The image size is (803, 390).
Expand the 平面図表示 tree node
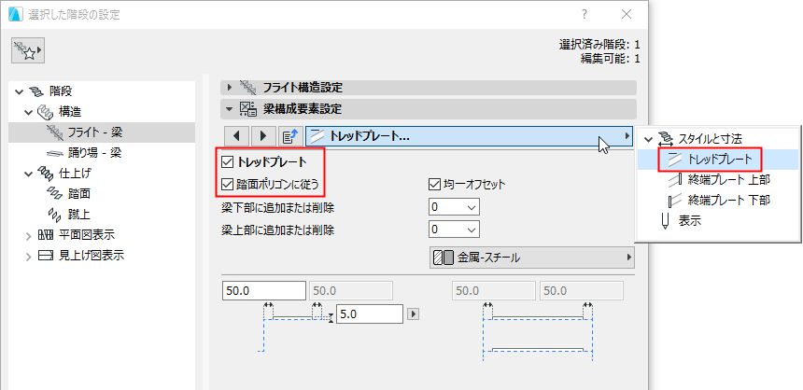coord(29,235)
